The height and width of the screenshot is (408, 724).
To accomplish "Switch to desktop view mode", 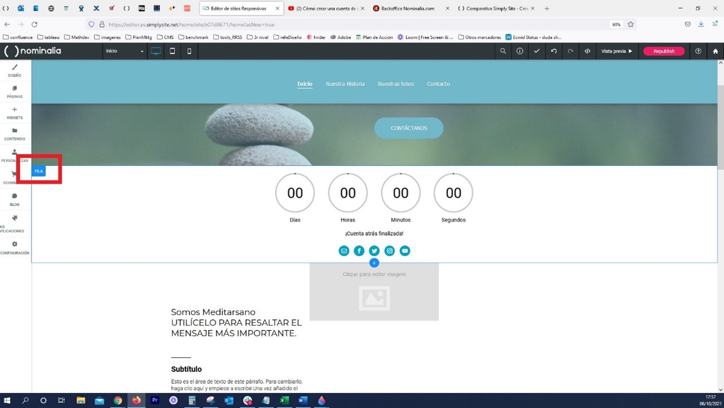I will pyautogui.click(x=156, y=51).
